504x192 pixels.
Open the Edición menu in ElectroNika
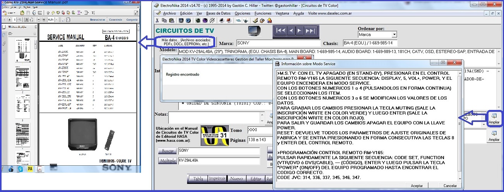(186, 13)
